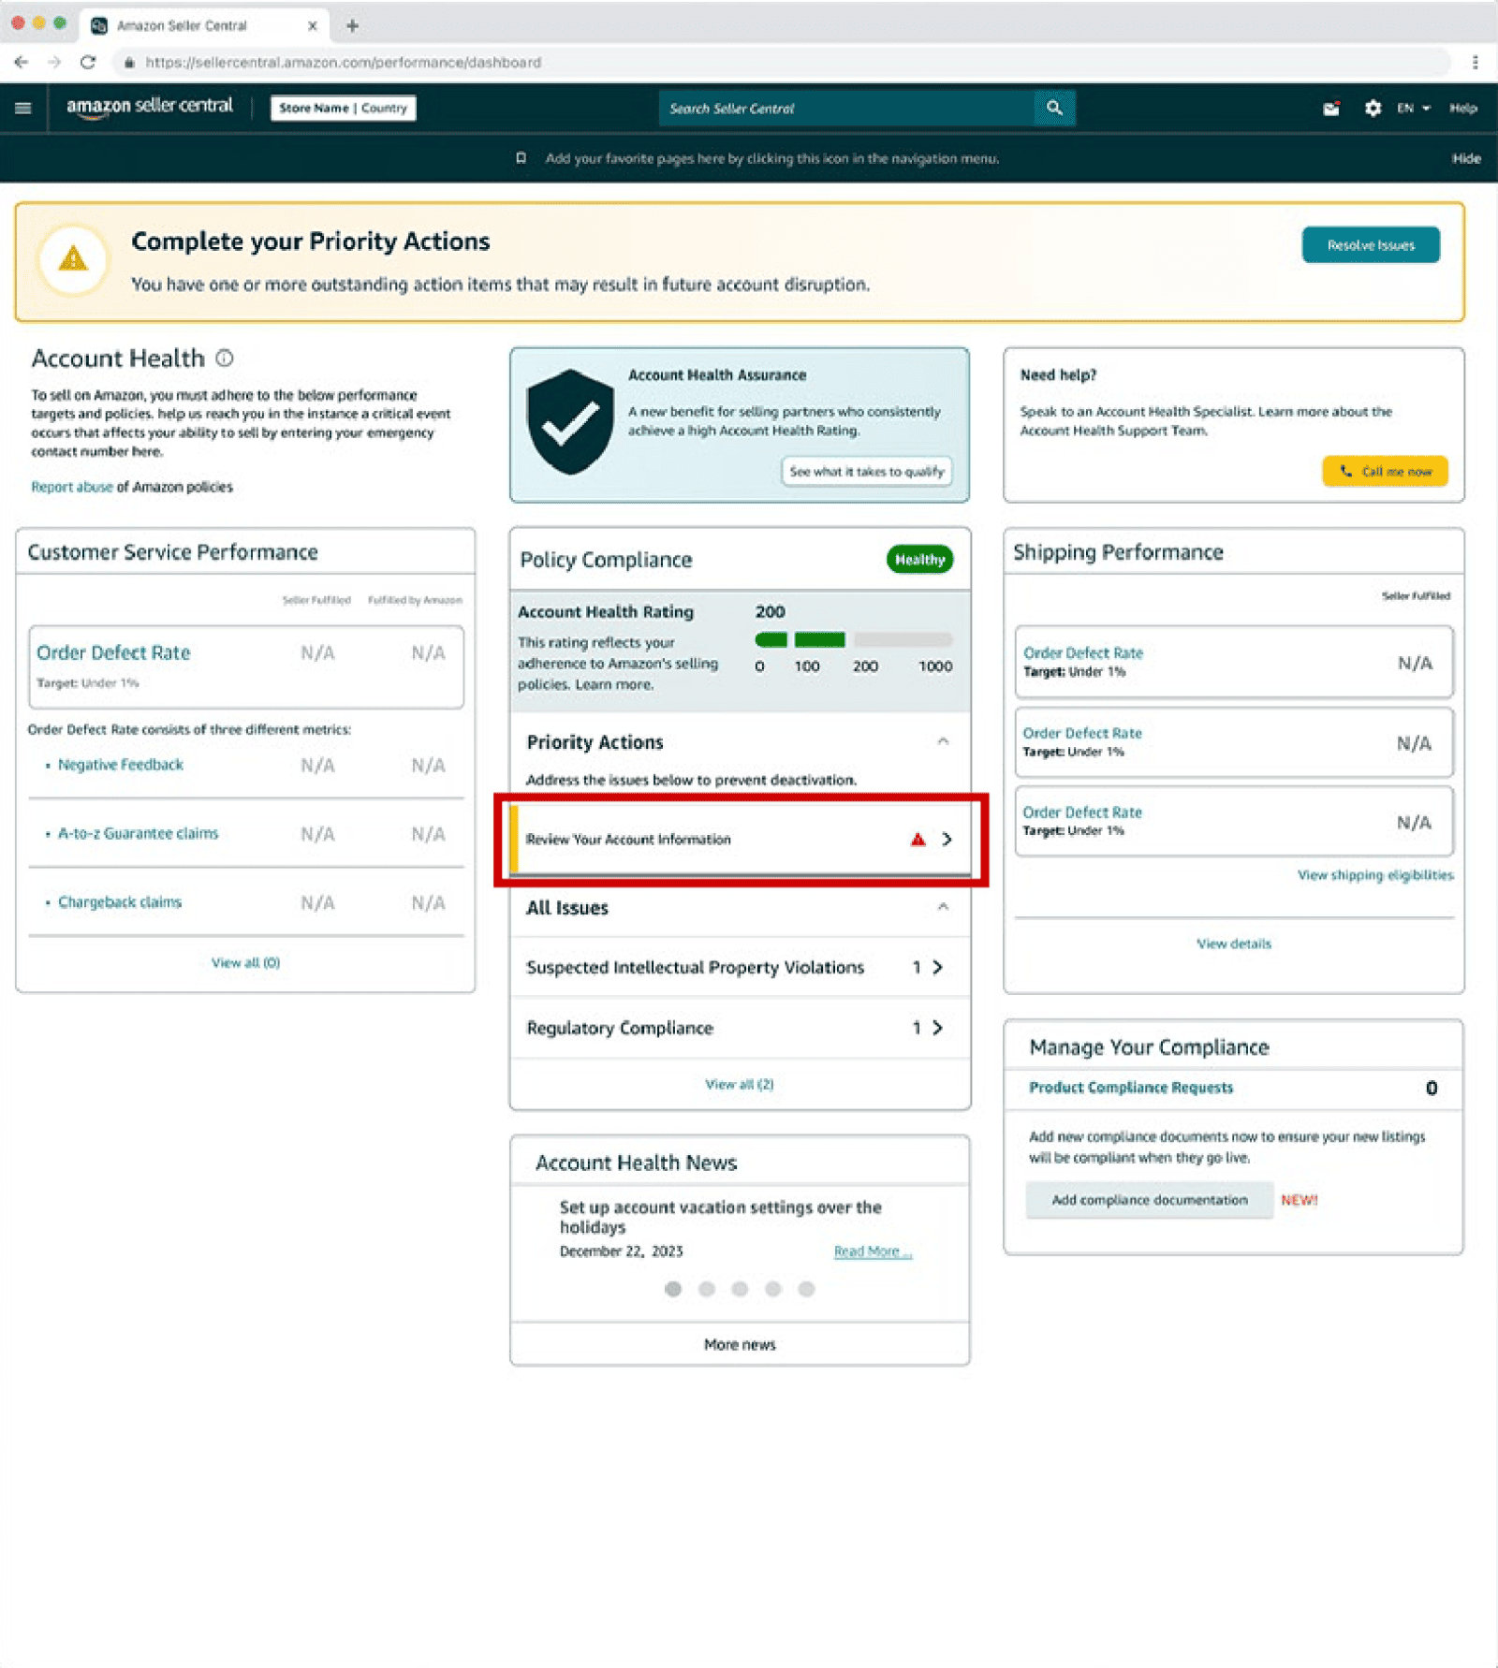Expand the Regulatory Compliance row
The width and height of the screenshot is (1498, 1668).
point(740,1028)
